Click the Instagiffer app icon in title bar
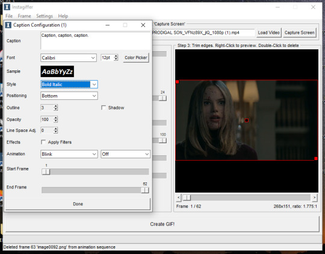The height and width of the screenshot is (254, 325). [x=7, y=7]
